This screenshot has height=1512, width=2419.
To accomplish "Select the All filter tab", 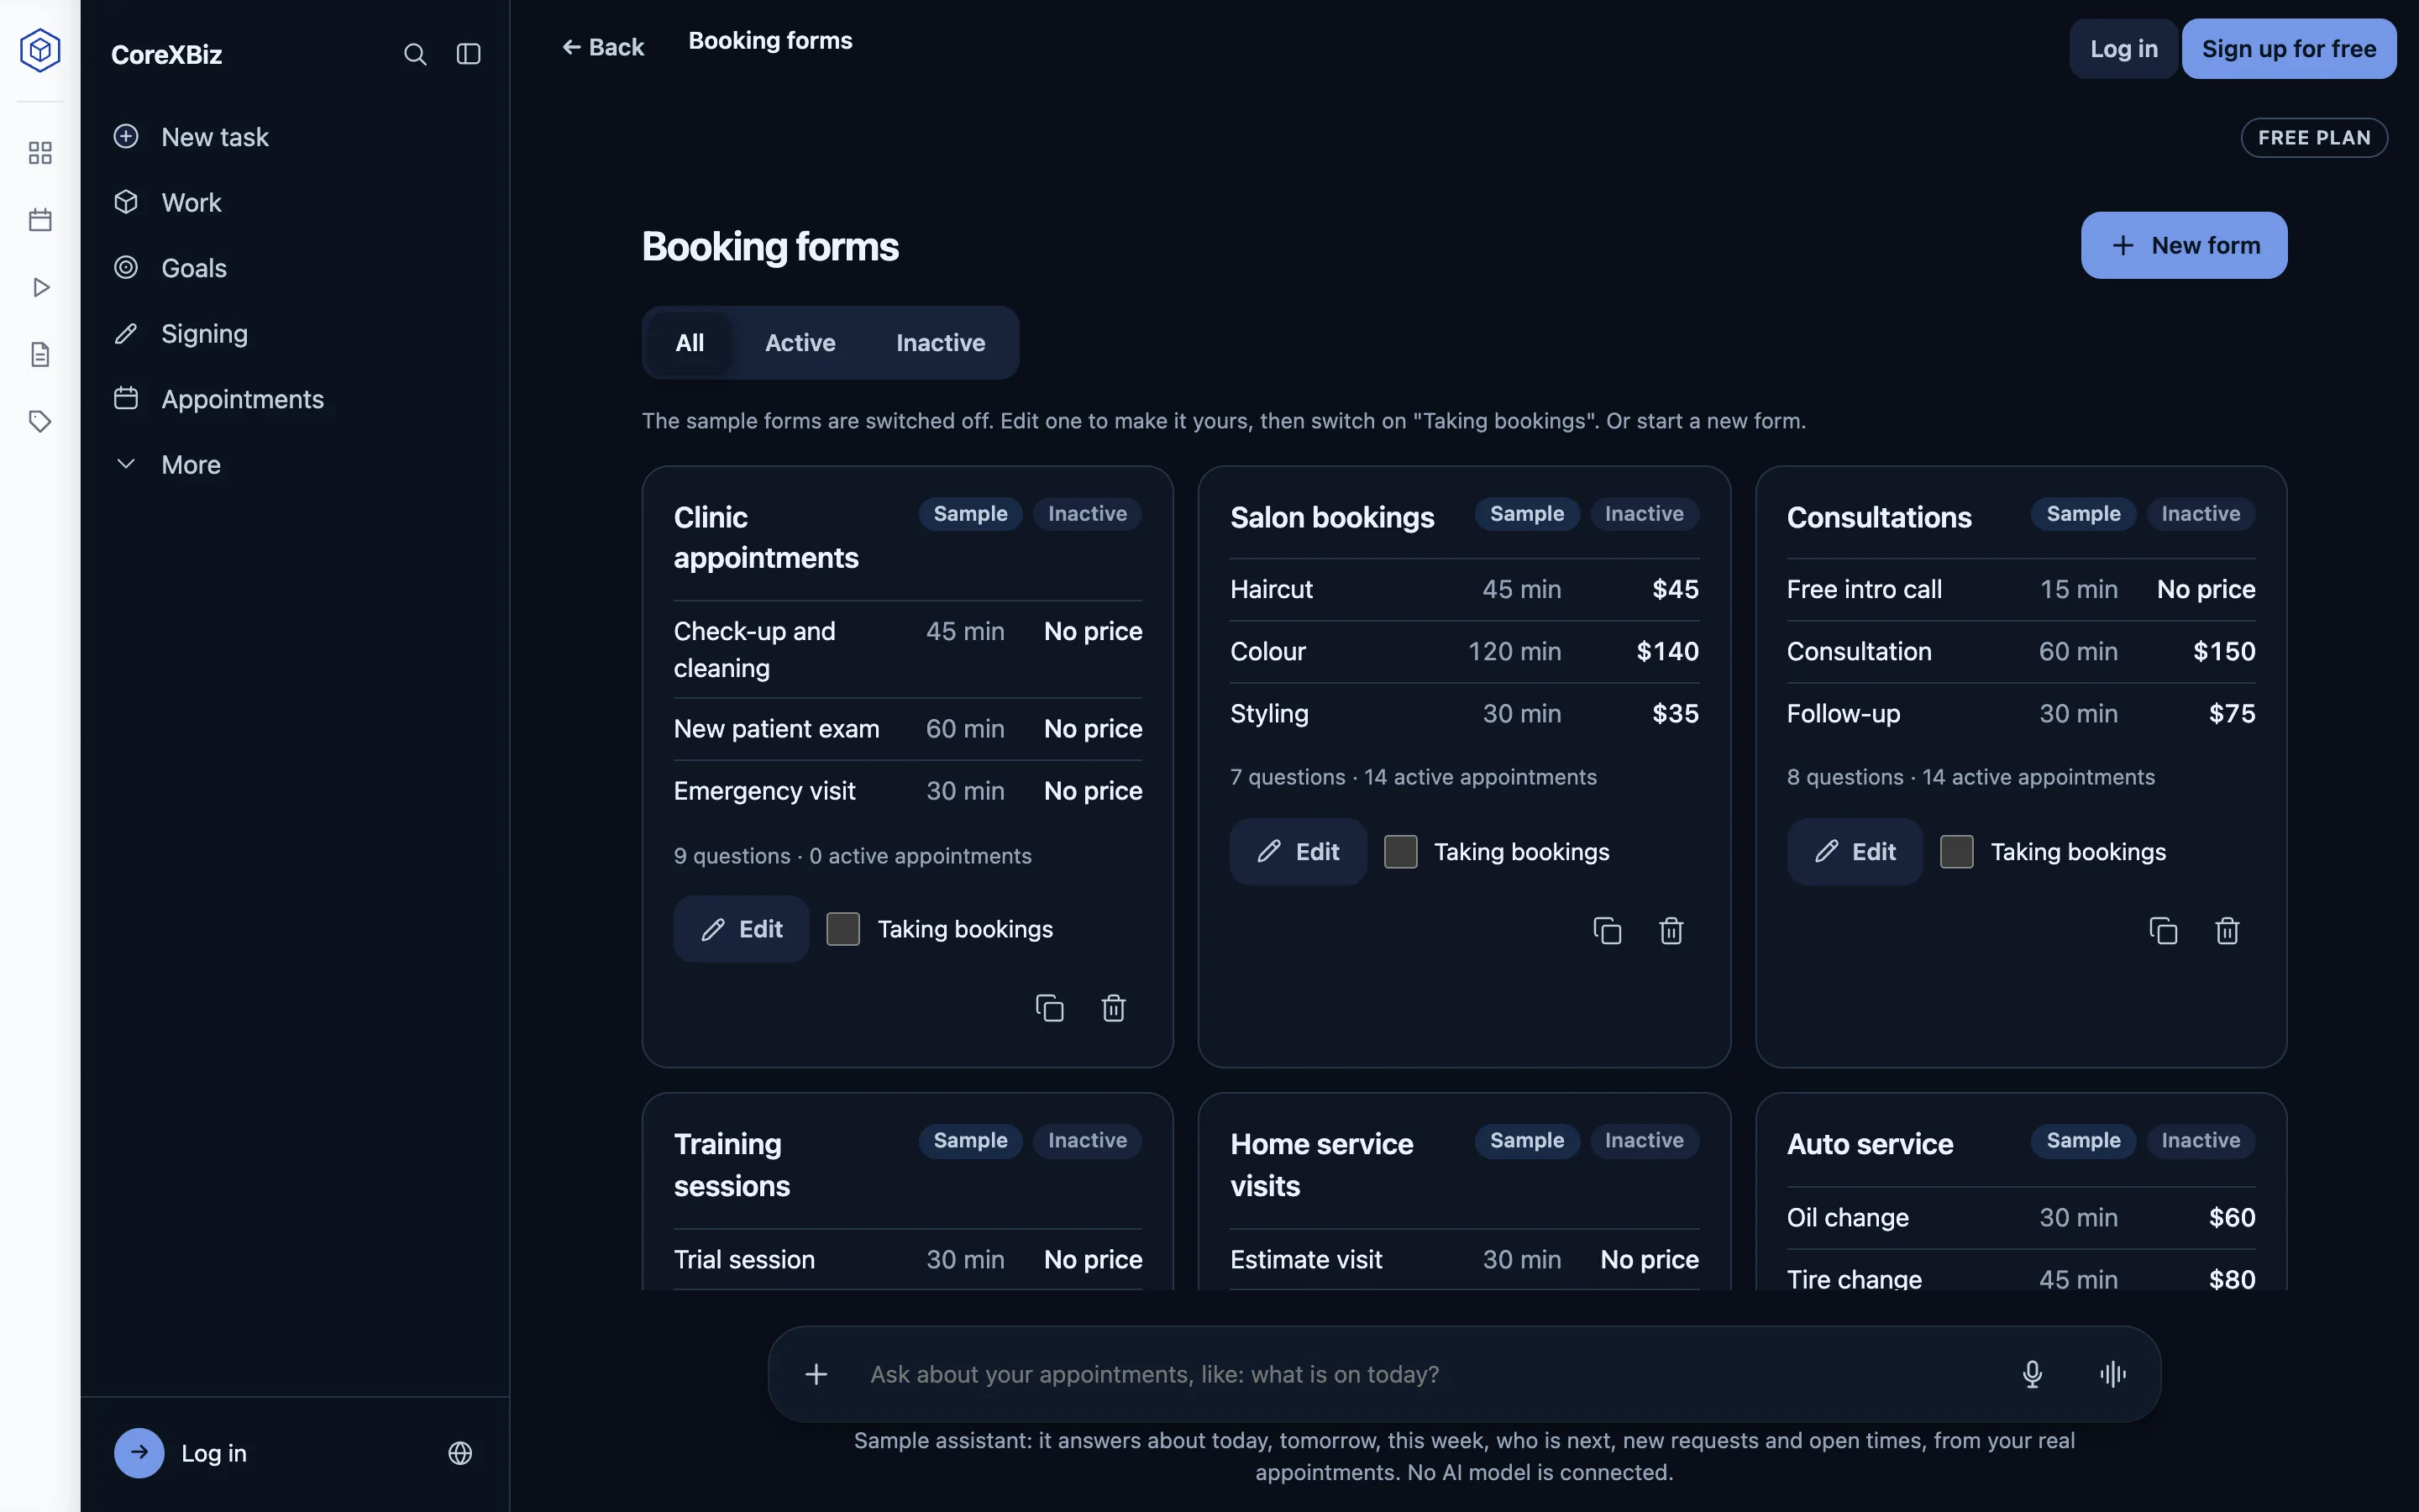I will (x=690, y=343).
